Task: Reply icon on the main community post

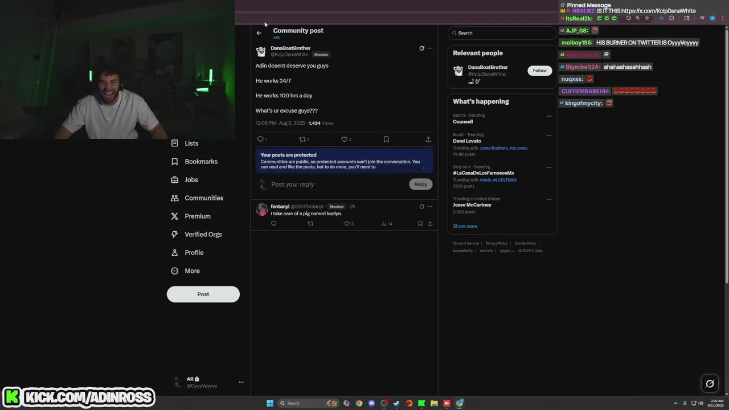Action: pyautogui.click(x=260, y=140)
